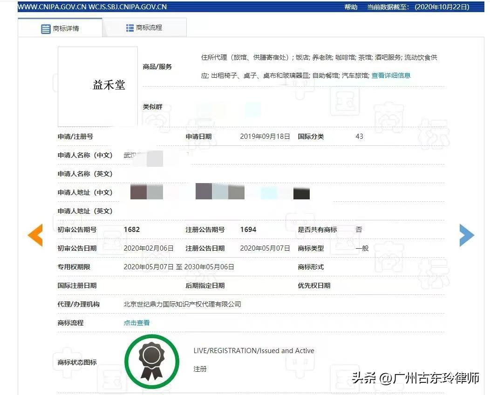The height and width of the screenshot is (395, 490).
Task: Go to next trademark with blue arrow
Action: (466, 235)
